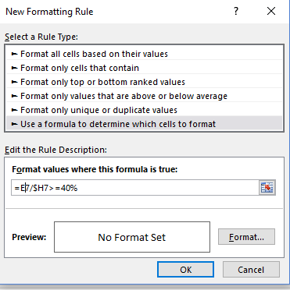The image size is (290, 290).
Task: Pick 'Format only values that are above or below average'
Action: pyautogui.click(x=144, y=96)
